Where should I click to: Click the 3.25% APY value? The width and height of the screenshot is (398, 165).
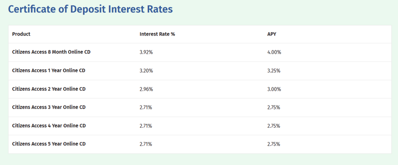point(274,71)
